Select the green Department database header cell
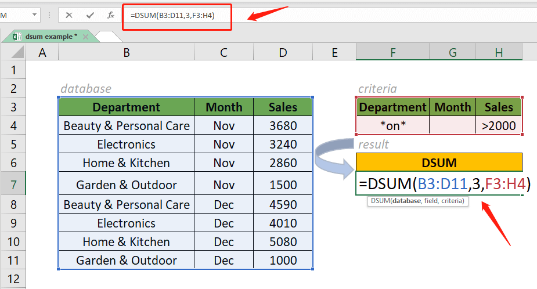This screenshot has height=289, width=537. [126, 107]
